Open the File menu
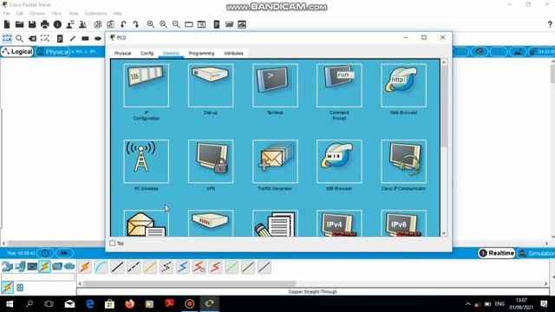 coord(6,14)
